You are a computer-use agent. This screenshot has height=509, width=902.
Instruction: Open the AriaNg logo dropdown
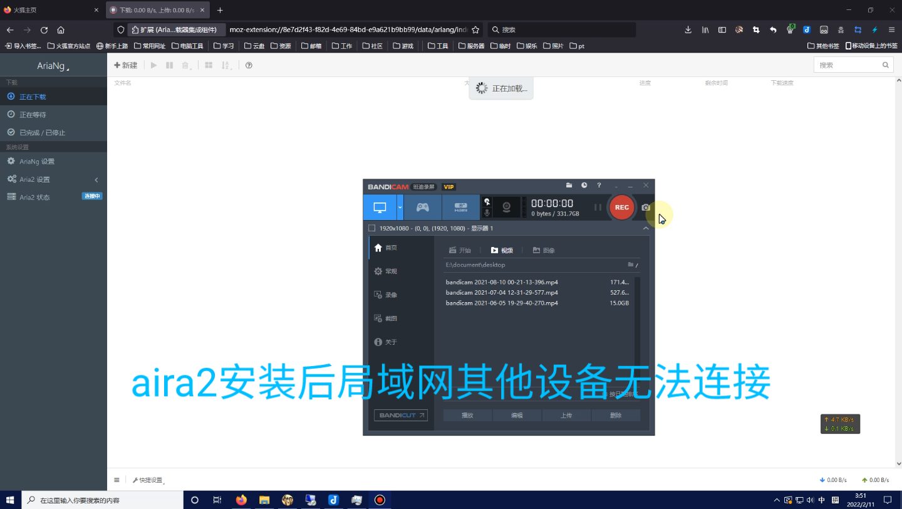click(x=53, y=66)
